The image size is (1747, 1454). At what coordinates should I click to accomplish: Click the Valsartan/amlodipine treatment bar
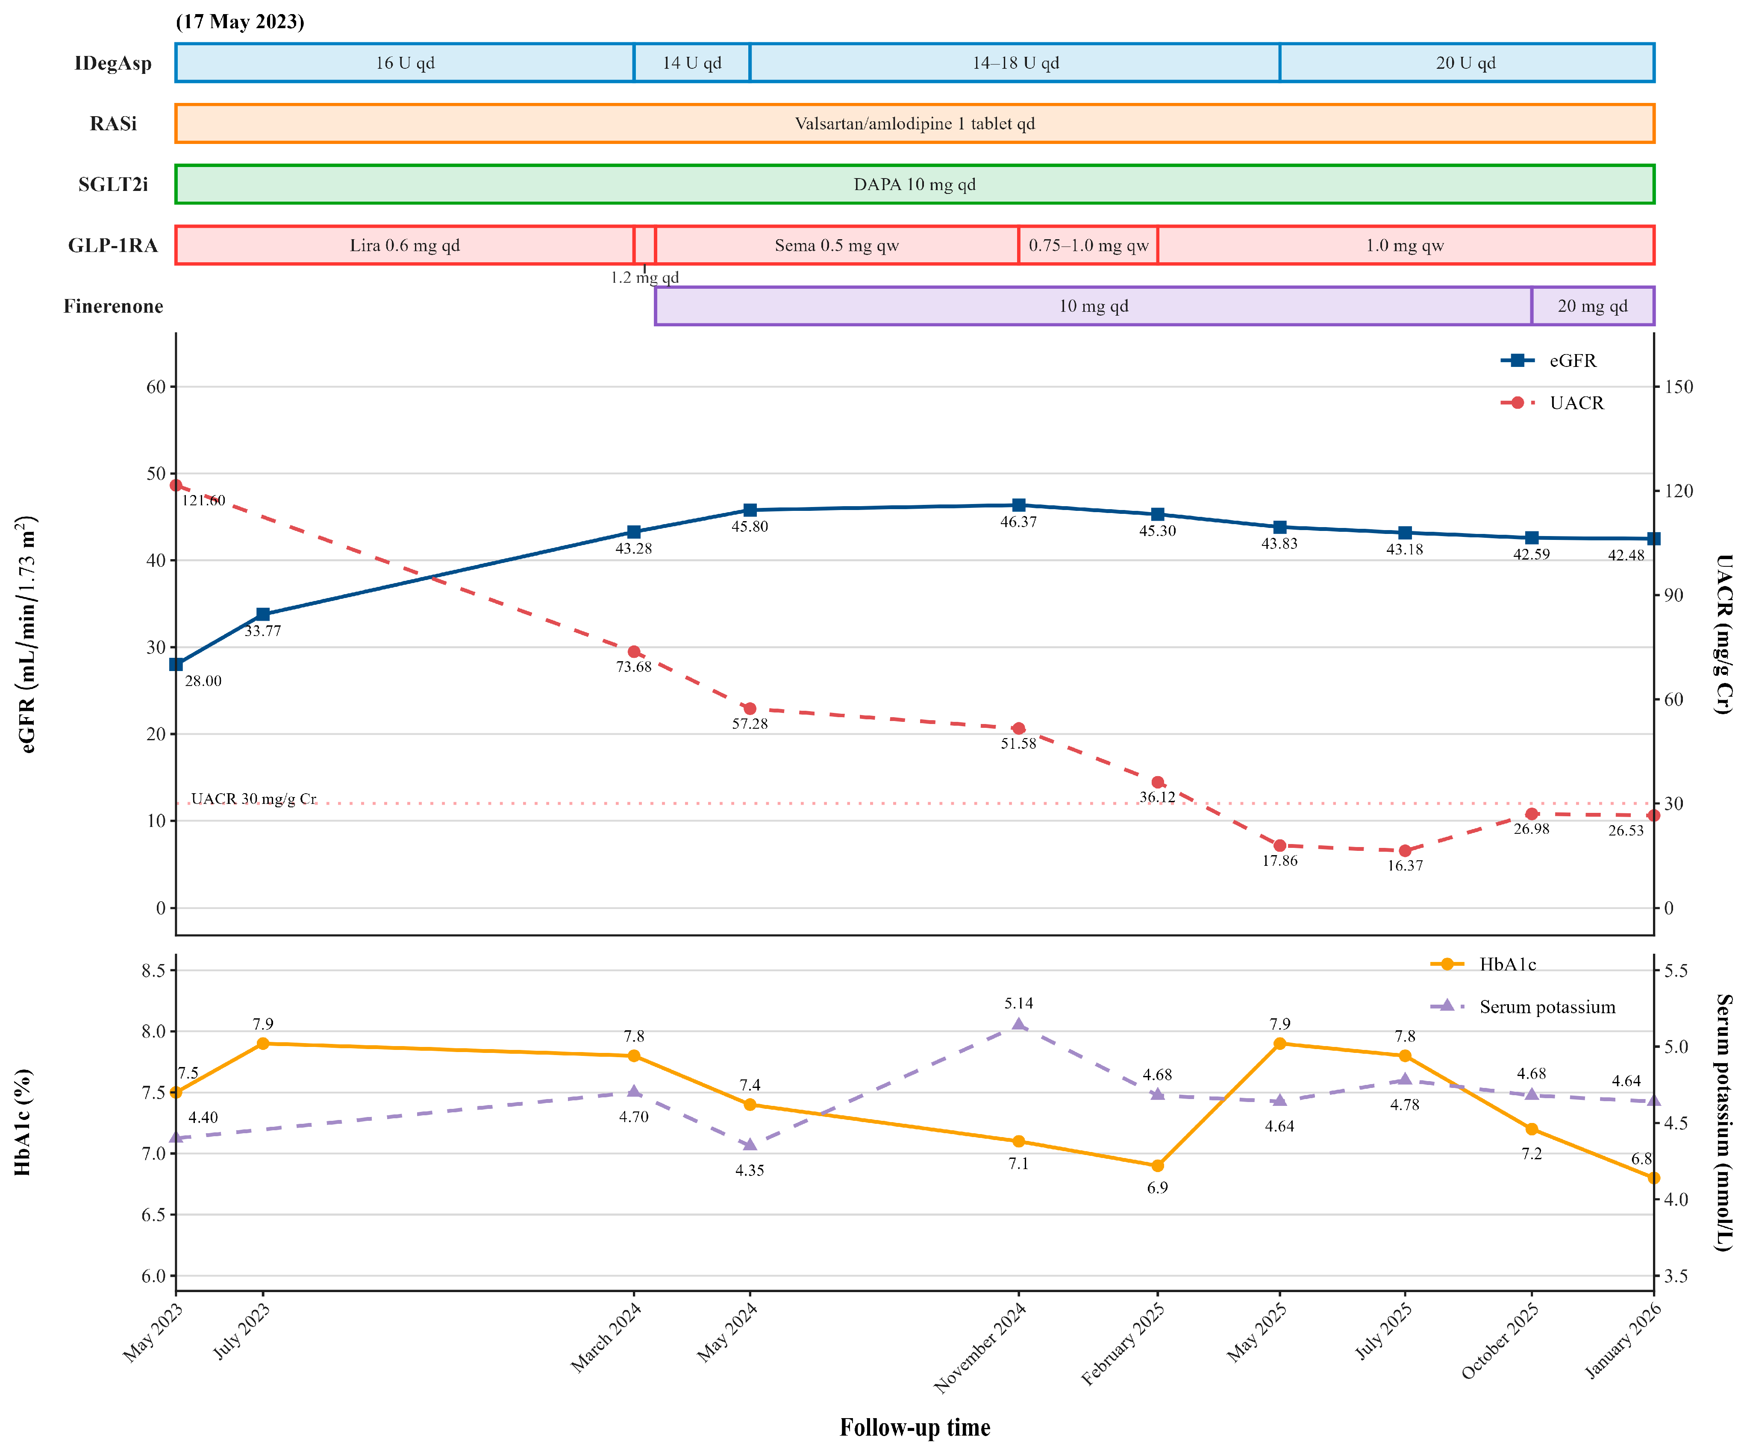[x=915, y=124]
